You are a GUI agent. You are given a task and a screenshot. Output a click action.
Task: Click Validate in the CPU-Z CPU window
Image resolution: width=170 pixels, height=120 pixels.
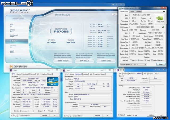pos(45,115)
